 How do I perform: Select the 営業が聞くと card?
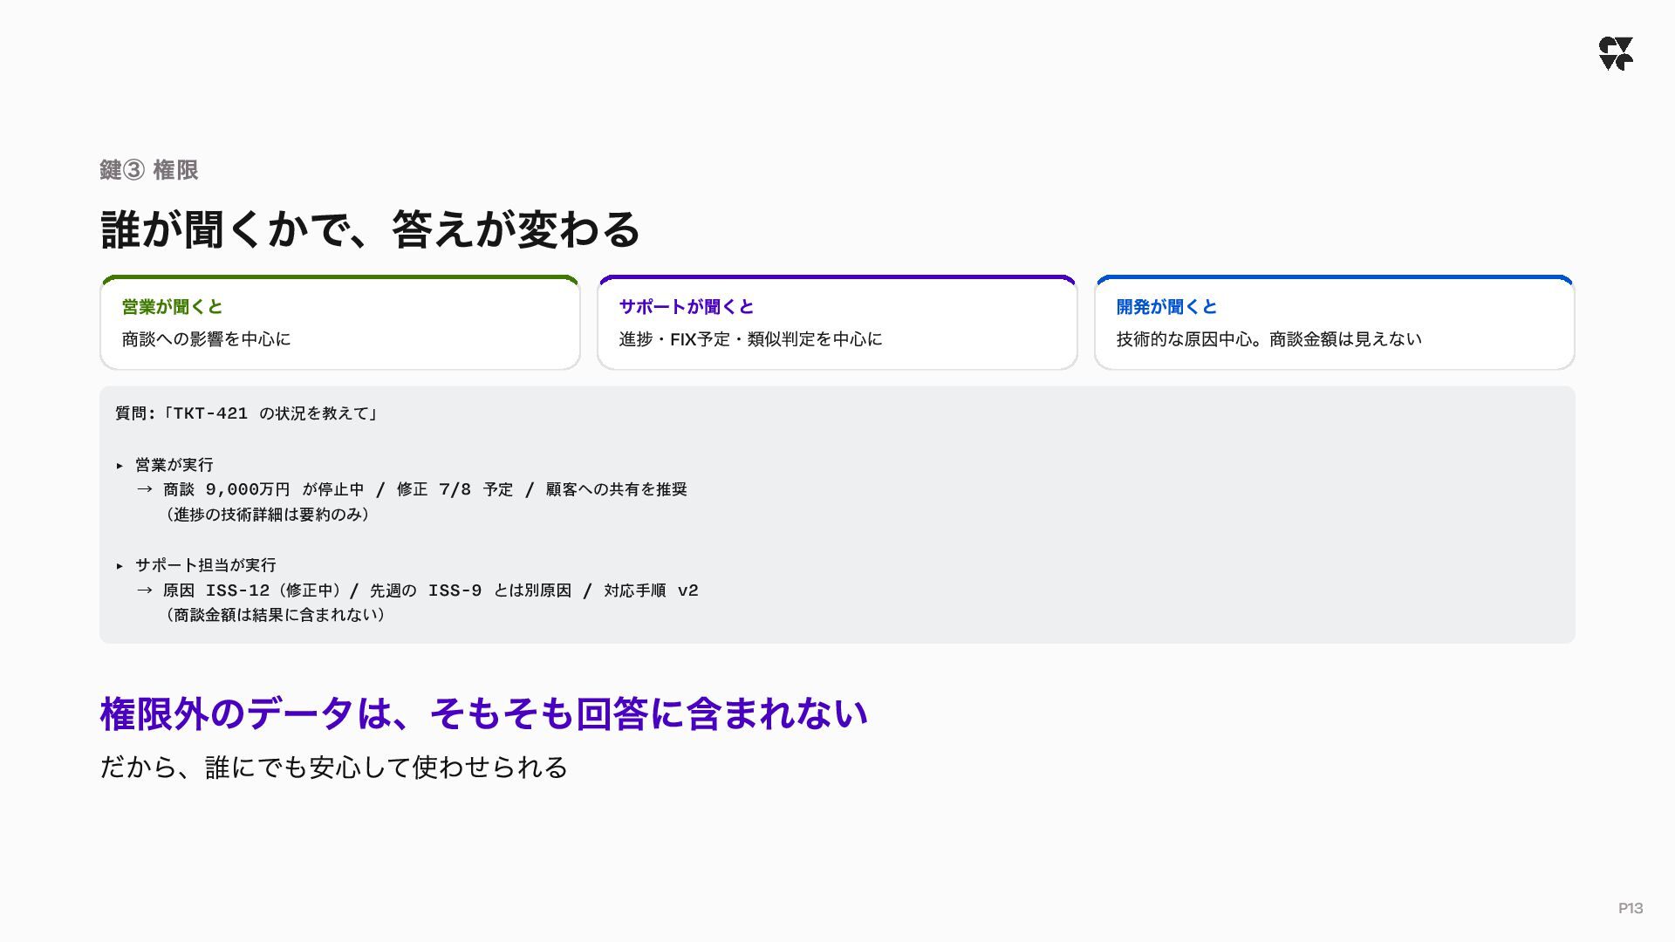[340, 323]
